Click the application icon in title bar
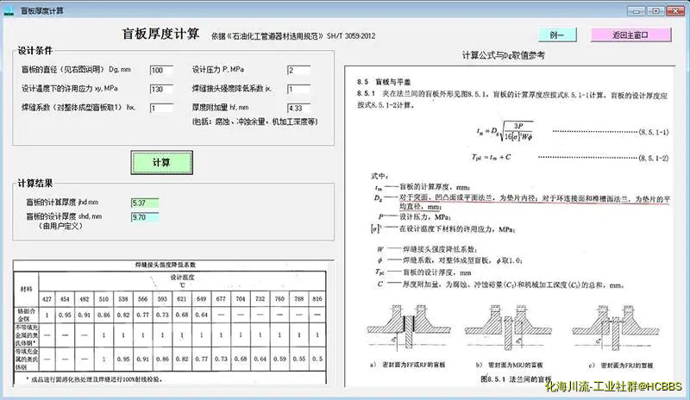This screenshot has height=400, width=690. tap(9, 10)
